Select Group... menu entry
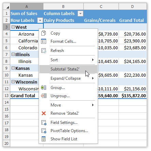This screenshot has height=151, width=151. (68, 88)
